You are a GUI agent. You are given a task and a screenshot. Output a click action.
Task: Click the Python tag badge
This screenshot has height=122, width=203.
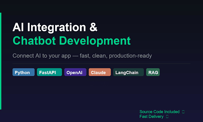click(24, 72)
